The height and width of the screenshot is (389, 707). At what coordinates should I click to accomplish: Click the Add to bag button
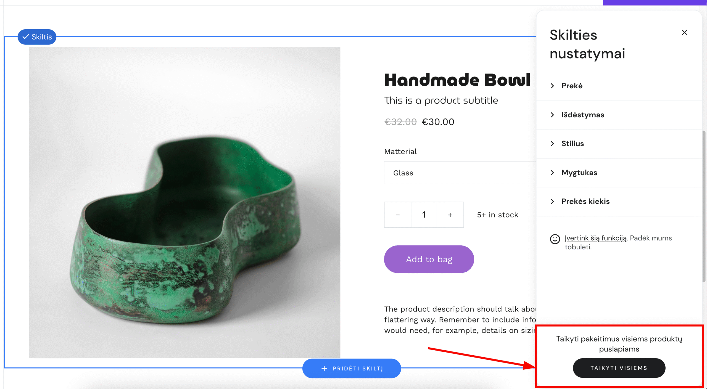coord(429,259)
